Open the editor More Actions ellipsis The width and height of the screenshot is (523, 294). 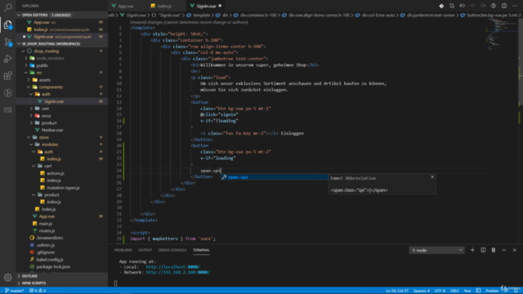[x=515, y=6]
